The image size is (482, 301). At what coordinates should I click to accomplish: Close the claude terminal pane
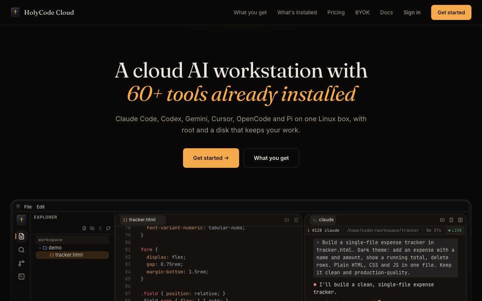[x=460, y=220]
